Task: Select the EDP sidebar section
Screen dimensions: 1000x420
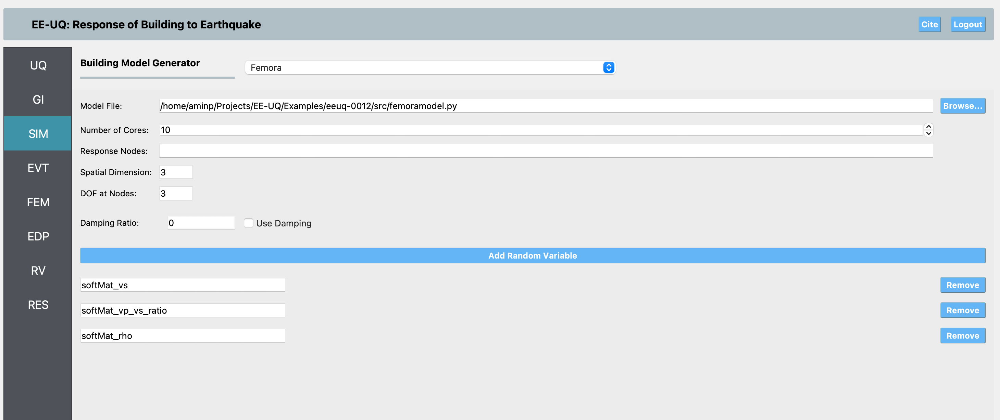Action: pos(38,236)
